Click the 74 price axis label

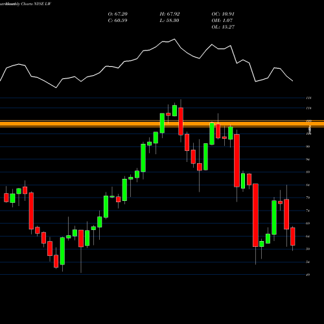click(308, 211)
